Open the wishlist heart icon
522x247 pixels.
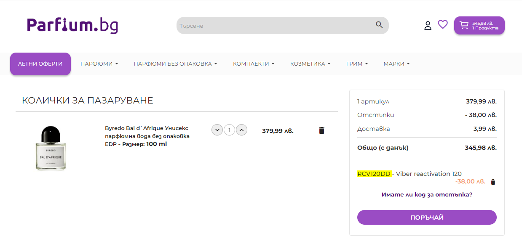[443, 25]
